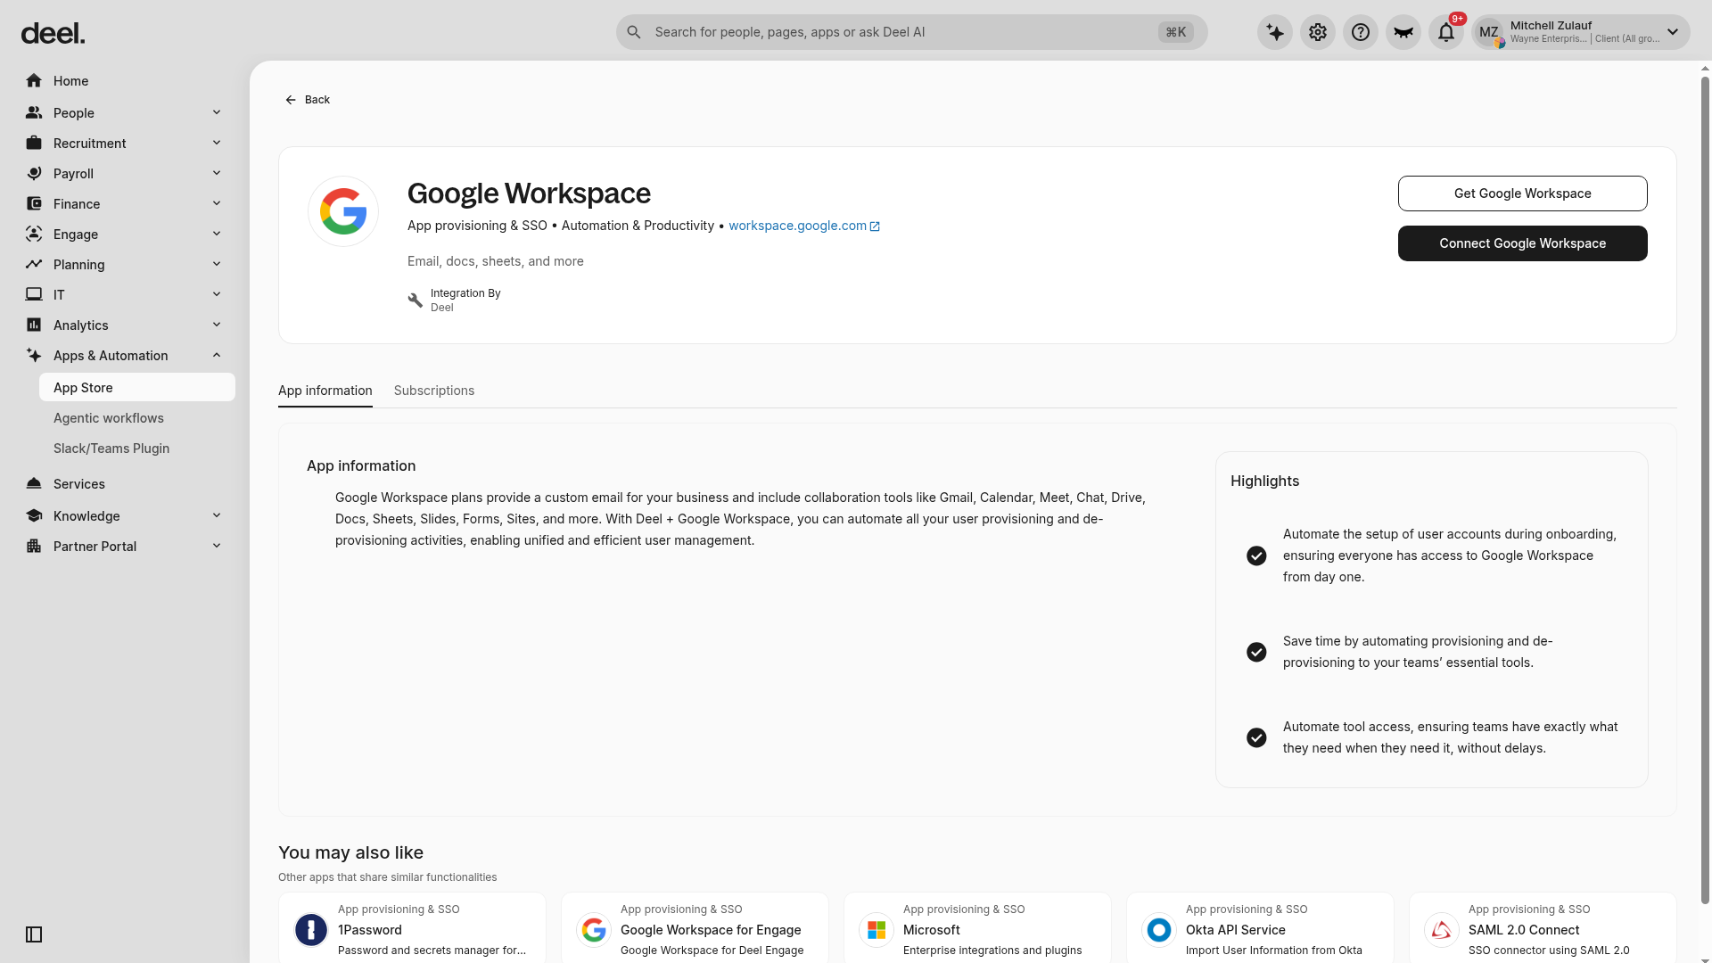
Task: Click the Home house icon
Action: click(x=34, y=81)
